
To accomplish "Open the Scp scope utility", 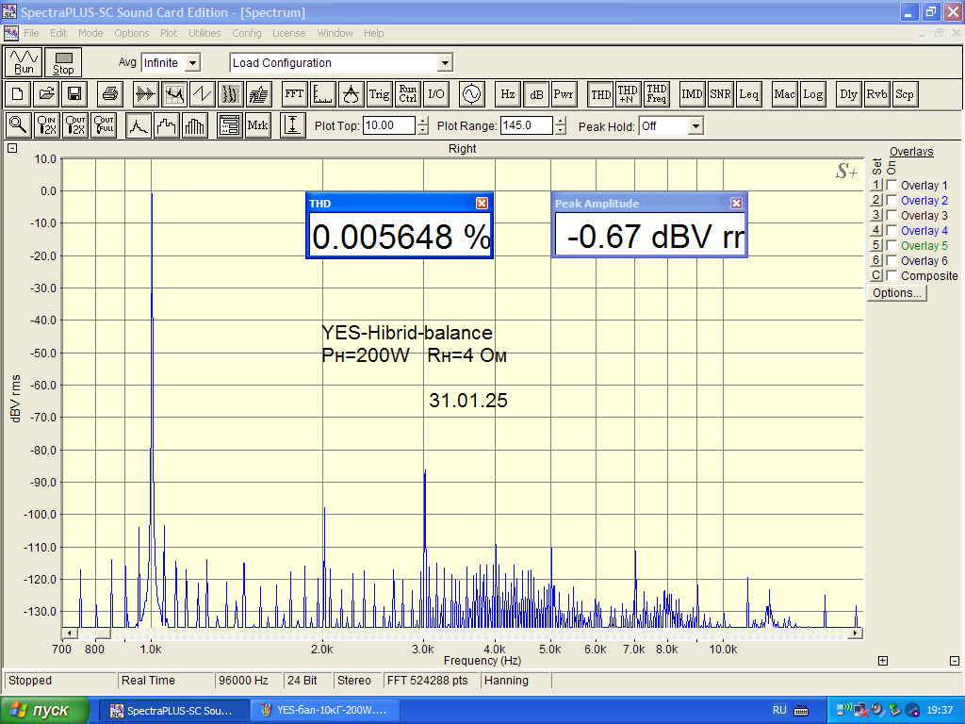I will [x=904, y=94].
